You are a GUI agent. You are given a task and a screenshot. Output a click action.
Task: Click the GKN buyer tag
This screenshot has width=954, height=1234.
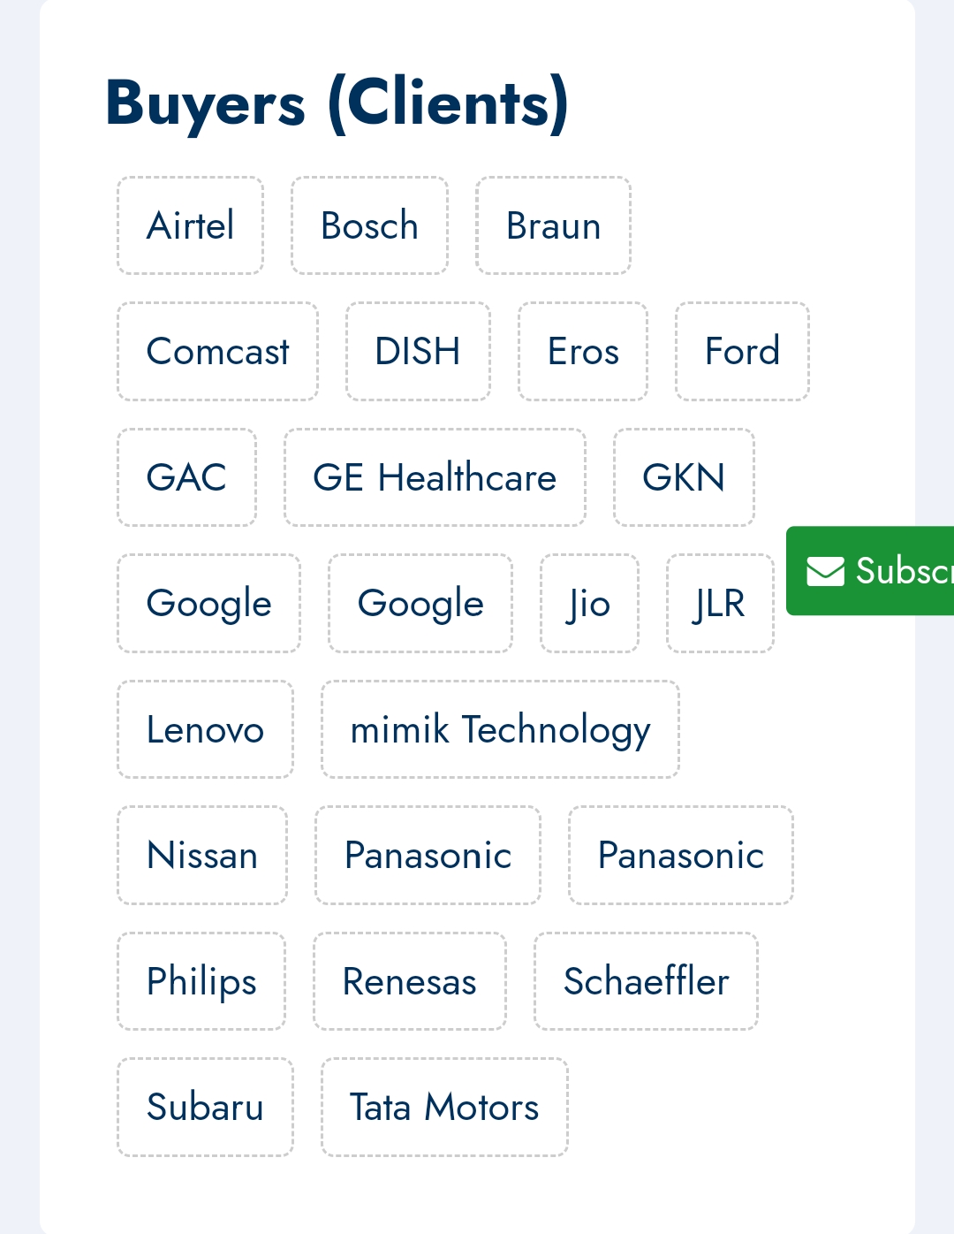pos(684,477)
